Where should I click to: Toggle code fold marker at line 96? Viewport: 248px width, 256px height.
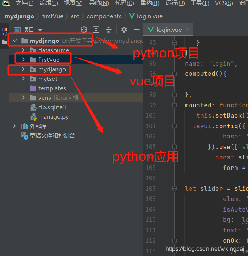point(174,74)
